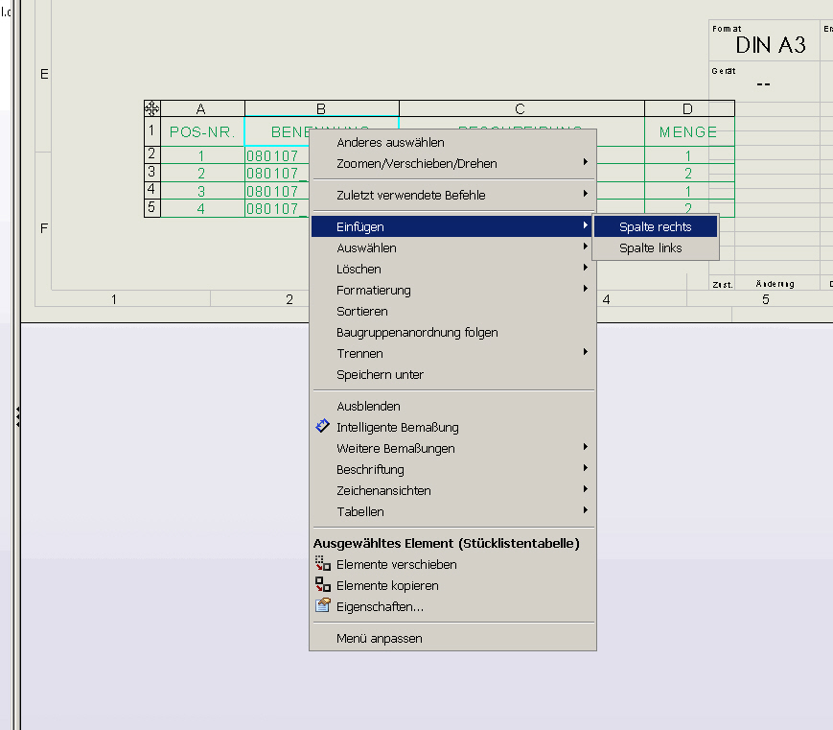Select row header 3 of the table
Screen dimensions: 833x730
(x=152, y=173)
